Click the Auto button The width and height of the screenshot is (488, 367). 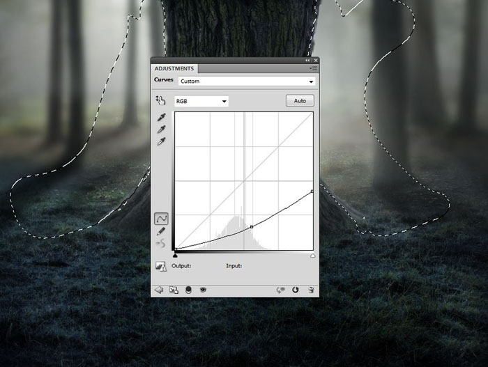(x=300, y=101)
